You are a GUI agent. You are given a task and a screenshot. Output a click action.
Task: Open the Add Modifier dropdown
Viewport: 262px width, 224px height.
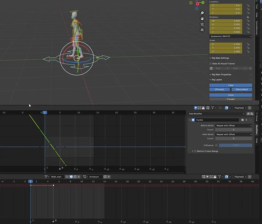coord(216,114)
